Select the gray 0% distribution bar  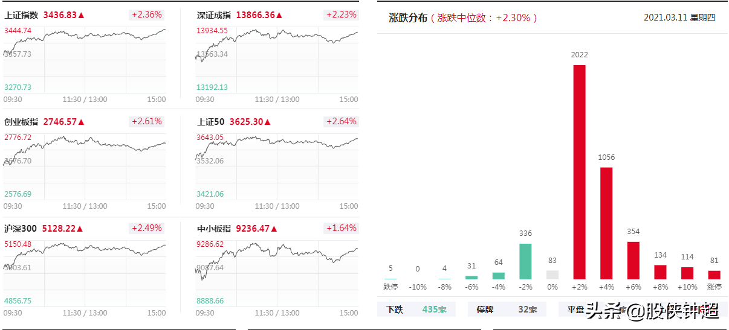(552, 274)
